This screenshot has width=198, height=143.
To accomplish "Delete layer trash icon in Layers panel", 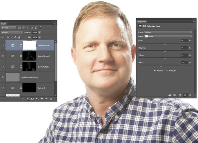I will [51, 99].
